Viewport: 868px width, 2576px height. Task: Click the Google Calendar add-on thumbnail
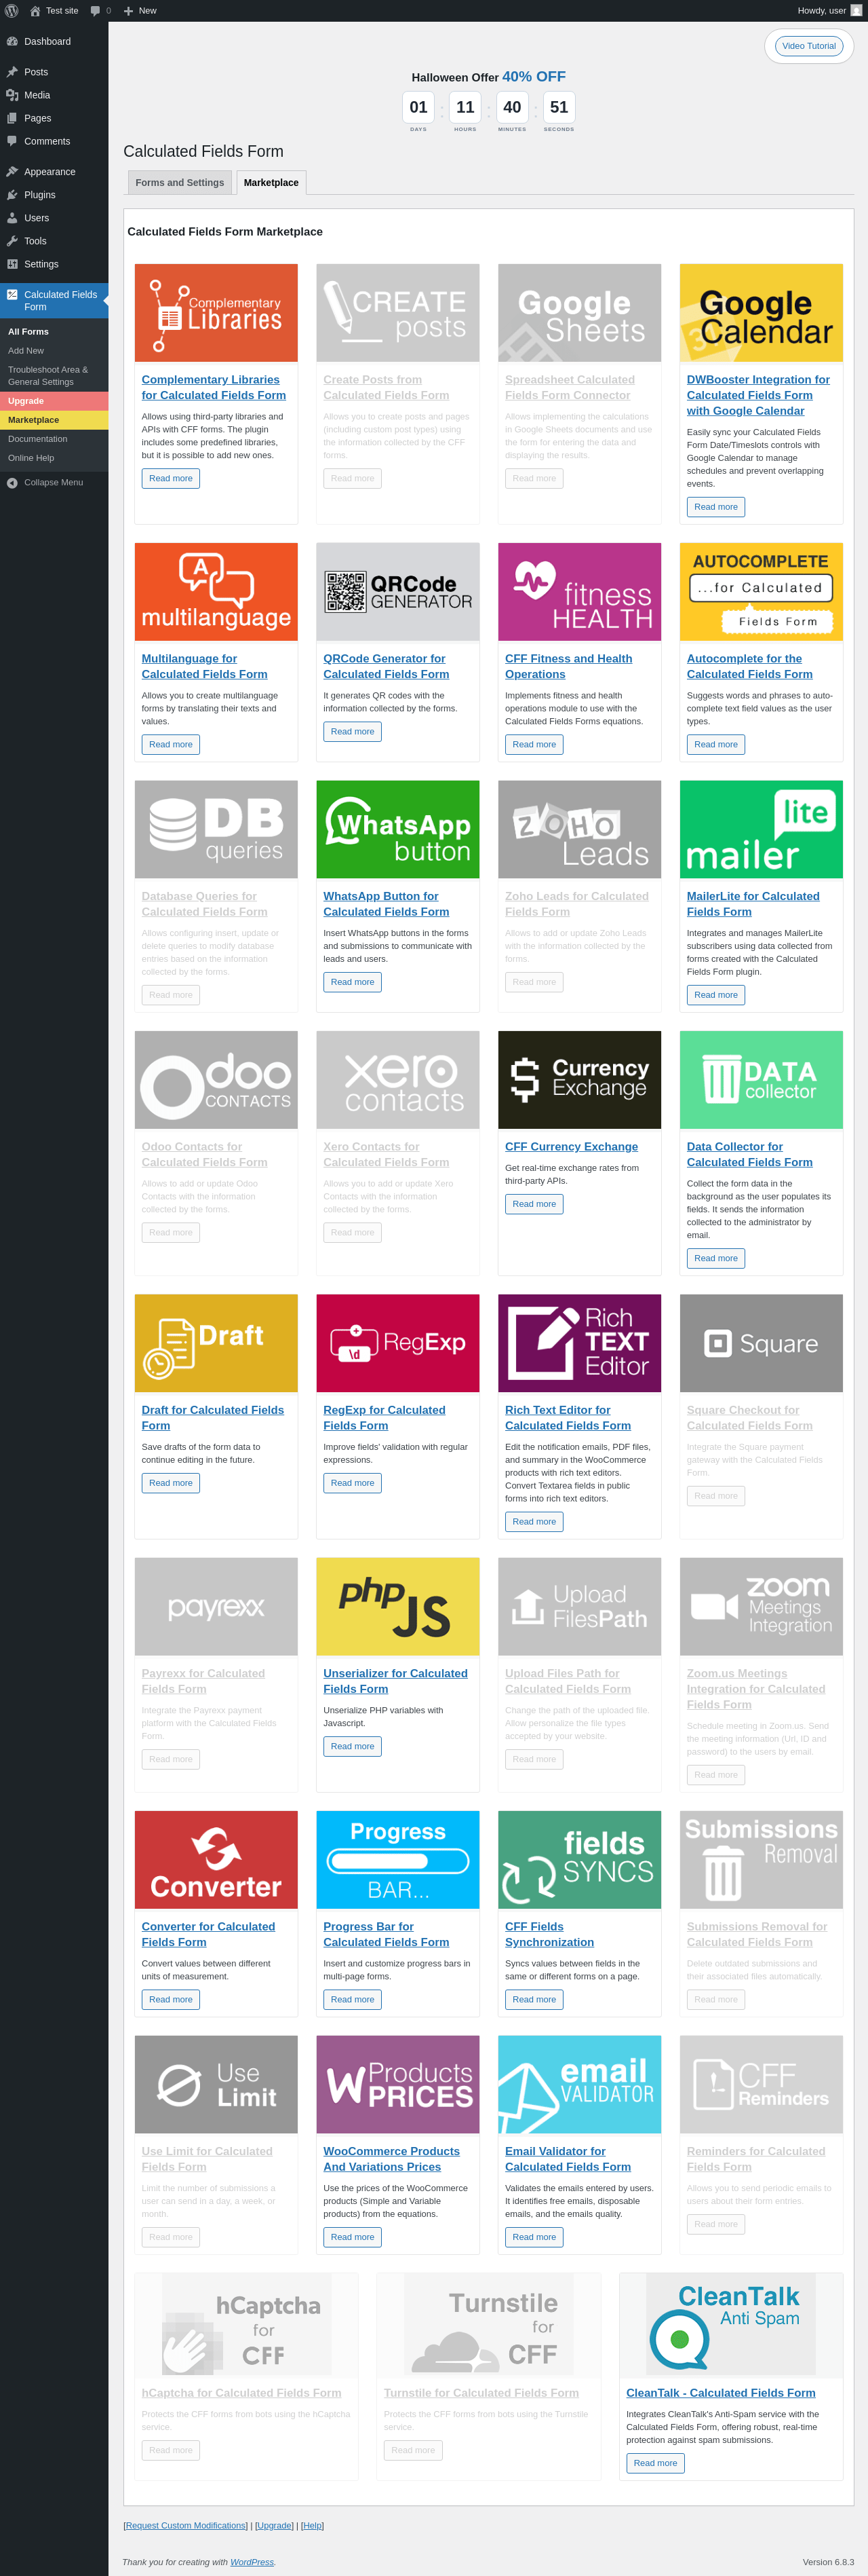click(x=761, y=313)
